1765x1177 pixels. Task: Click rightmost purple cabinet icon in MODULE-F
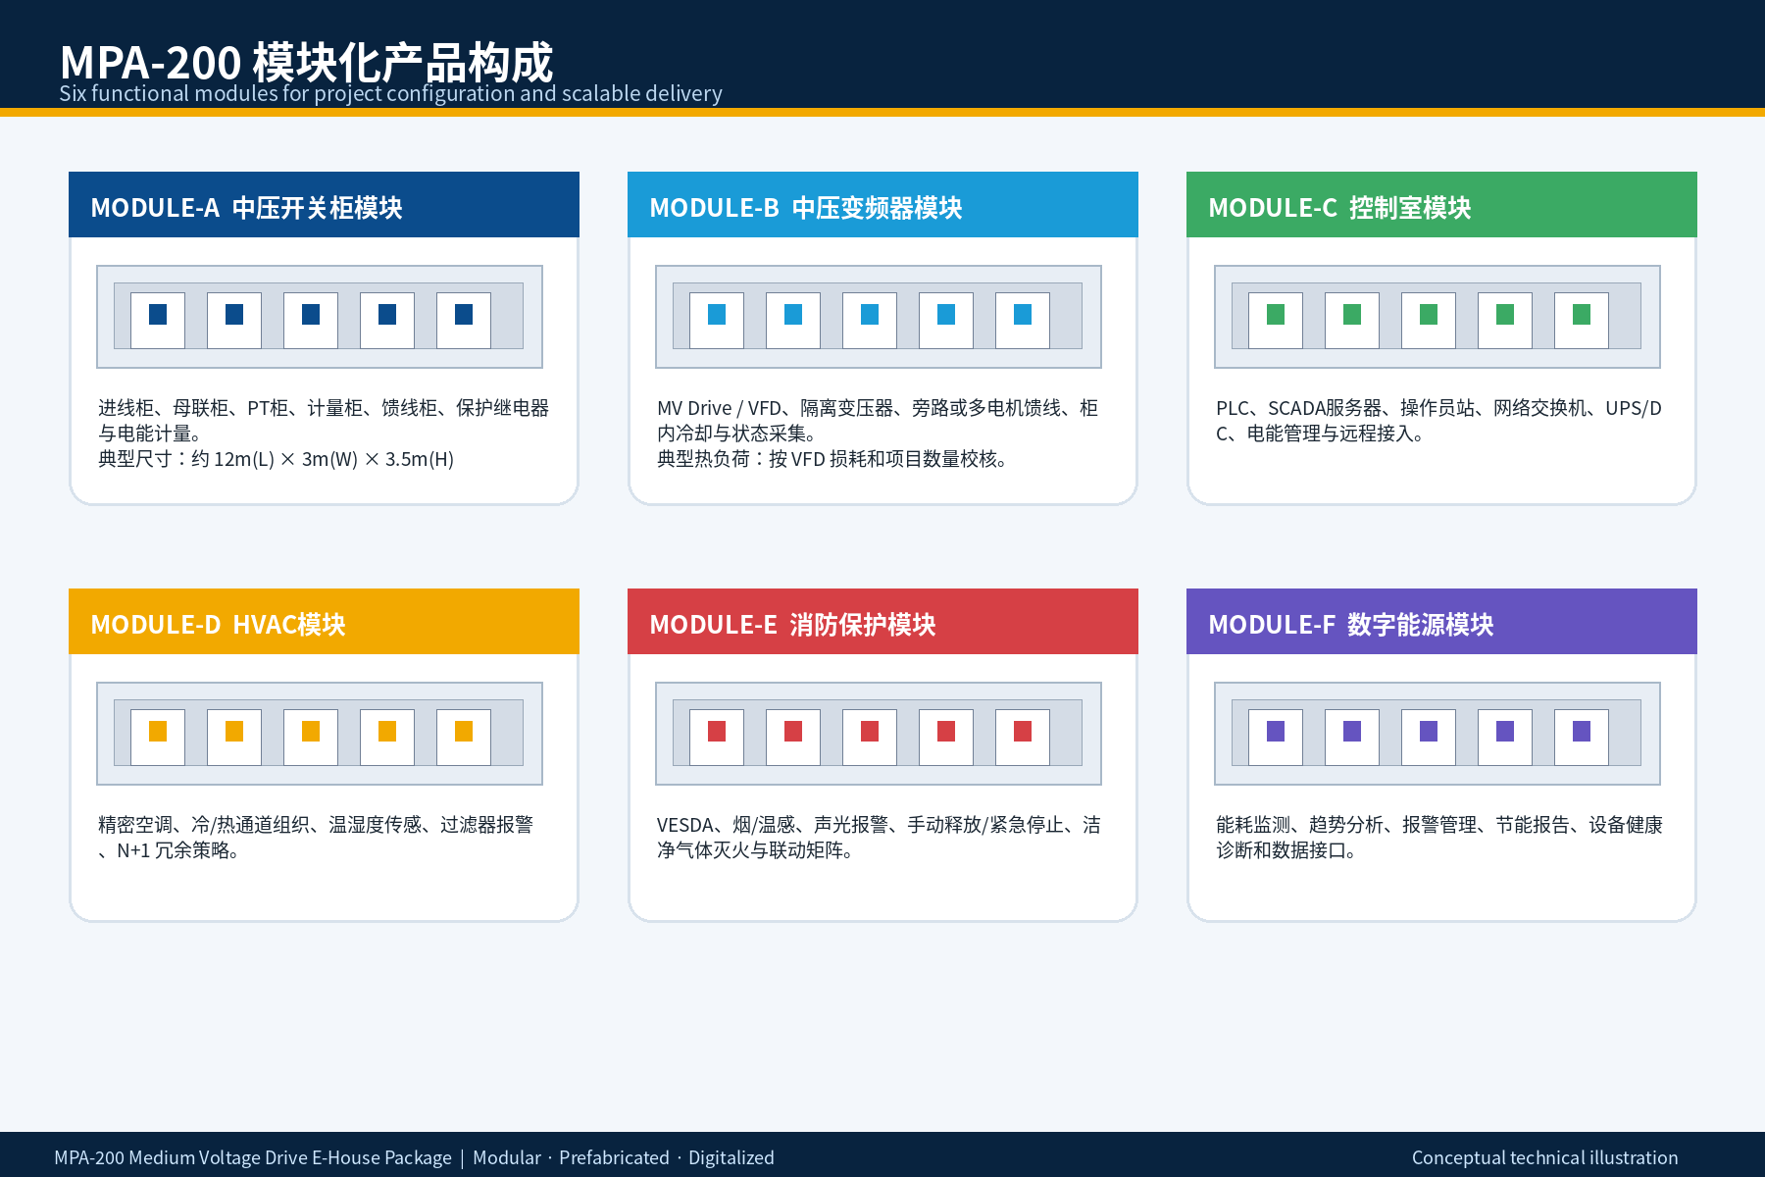point(1582,737)
